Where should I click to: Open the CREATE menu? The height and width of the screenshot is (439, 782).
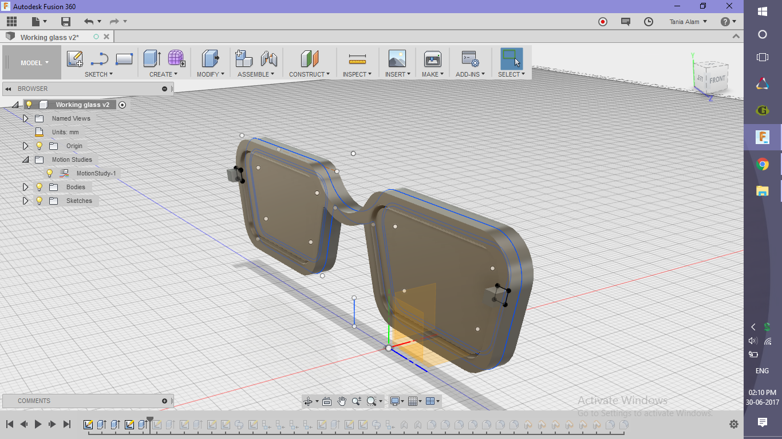point(164,74)
